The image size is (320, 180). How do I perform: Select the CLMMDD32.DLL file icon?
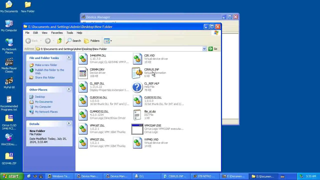pos(83,115)
